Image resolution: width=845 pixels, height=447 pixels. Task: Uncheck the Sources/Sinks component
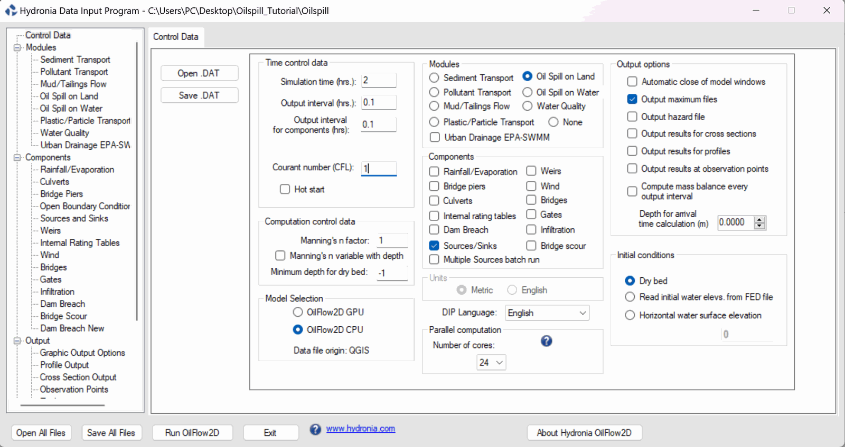click(434, 246)
